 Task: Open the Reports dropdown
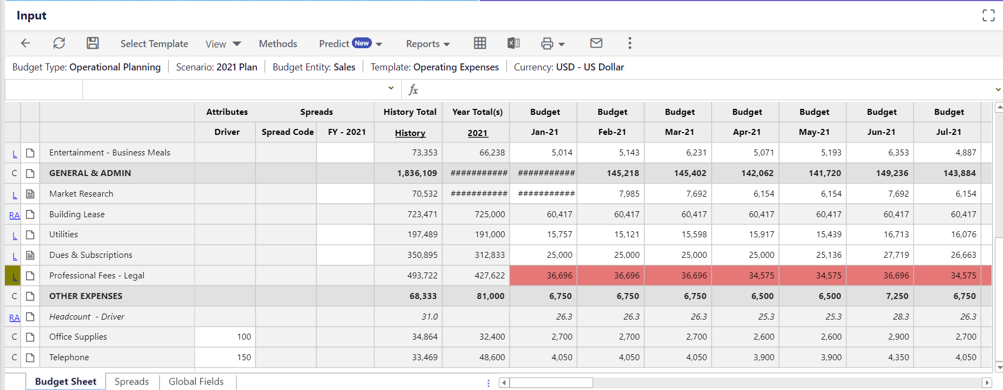click(x=428, y=44)
